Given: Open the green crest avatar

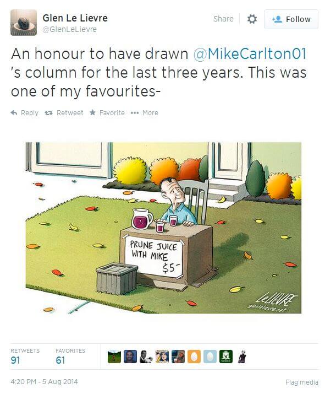Looking at the screenshot, I should pos(226,357).
